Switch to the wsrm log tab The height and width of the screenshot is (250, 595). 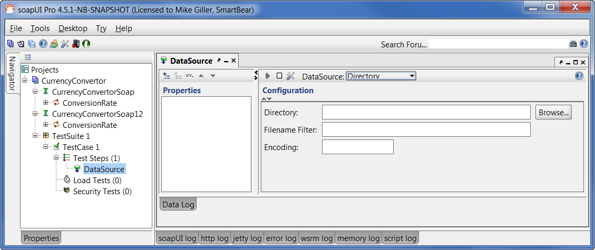tap(317, 238)
